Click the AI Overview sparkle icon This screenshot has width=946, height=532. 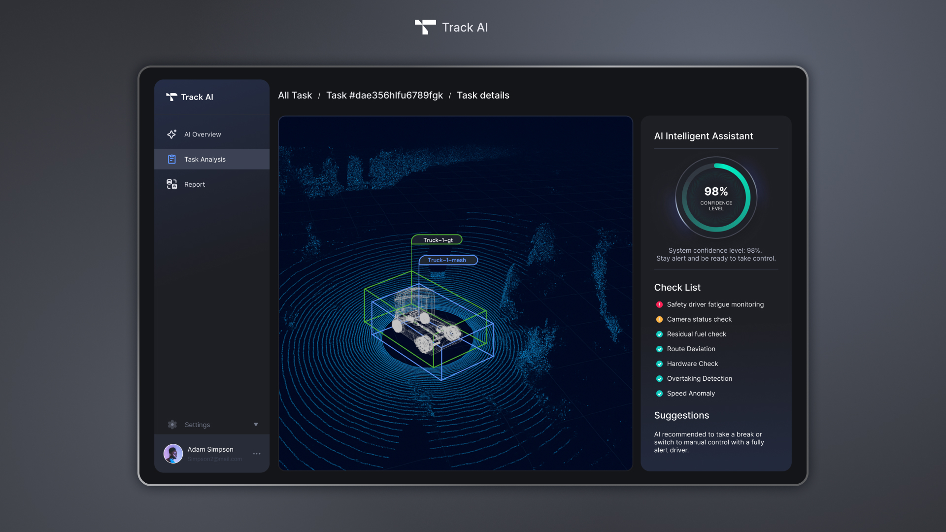(171, 134)
